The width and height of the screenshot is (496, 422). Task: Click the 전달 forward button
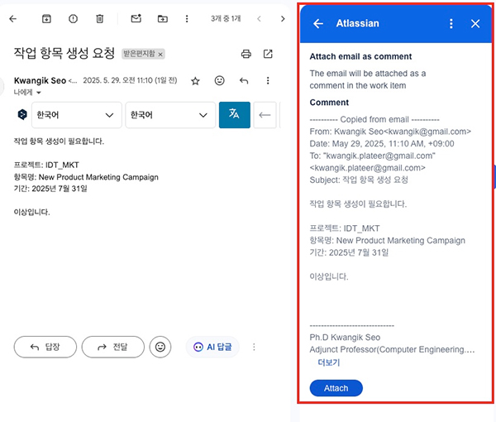[113, 347]
